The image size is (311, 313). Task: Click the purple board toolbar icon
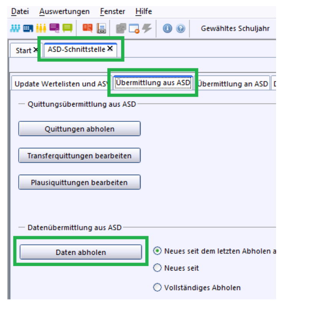55,28
